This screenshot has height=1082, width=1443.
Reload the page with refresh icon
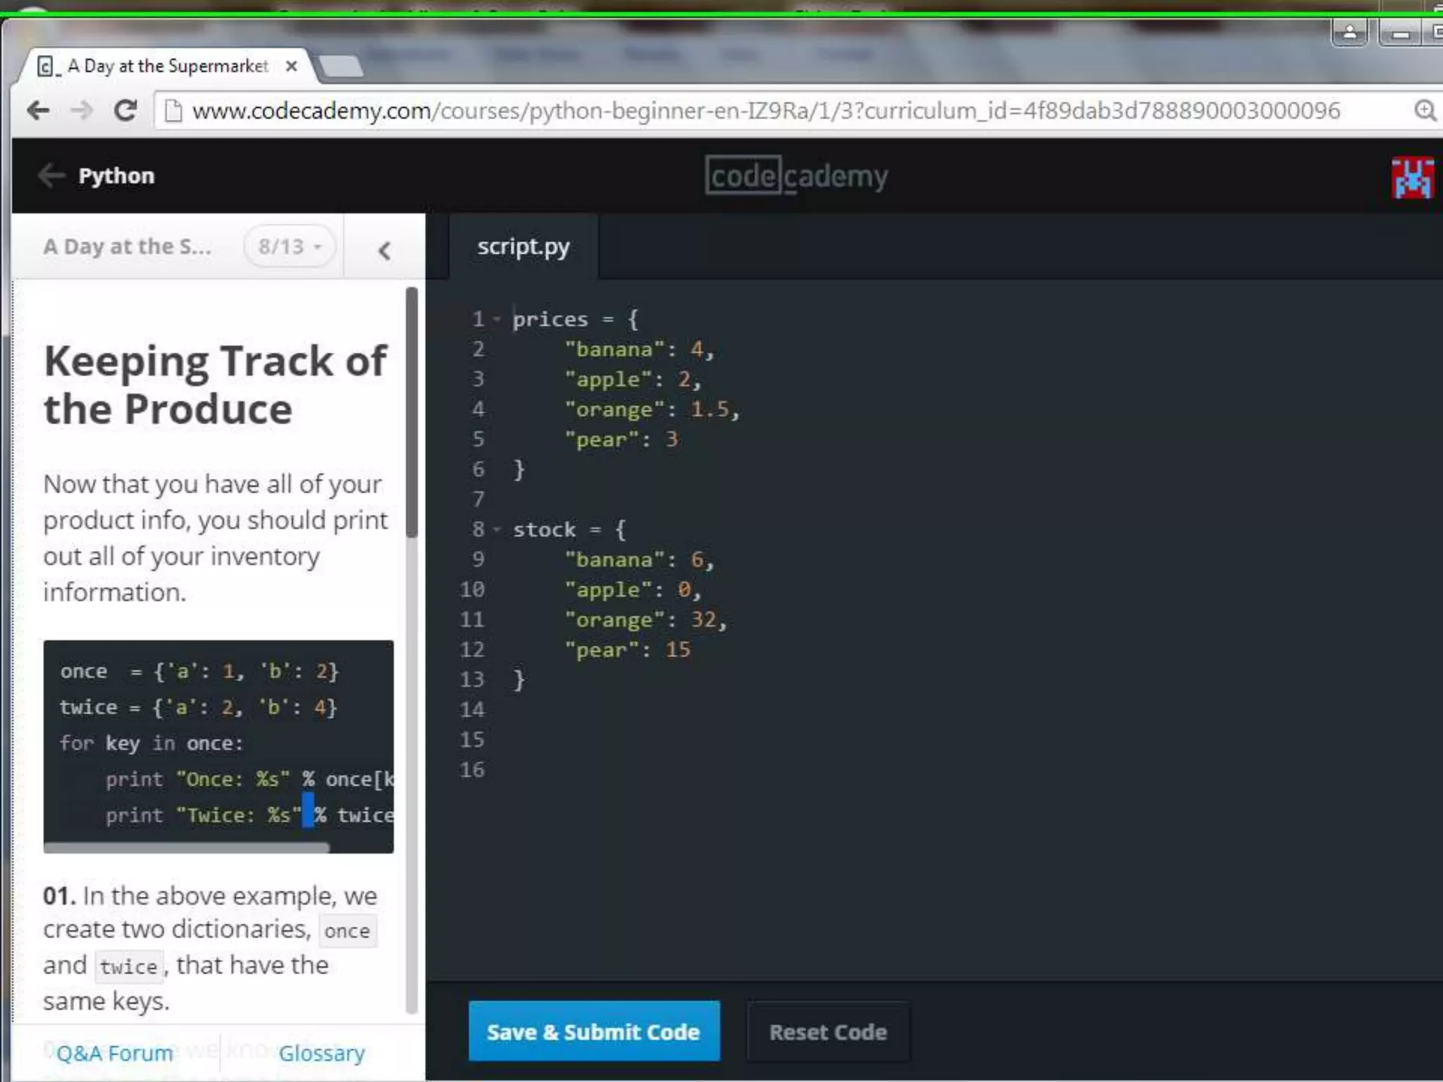click(125, 111)
